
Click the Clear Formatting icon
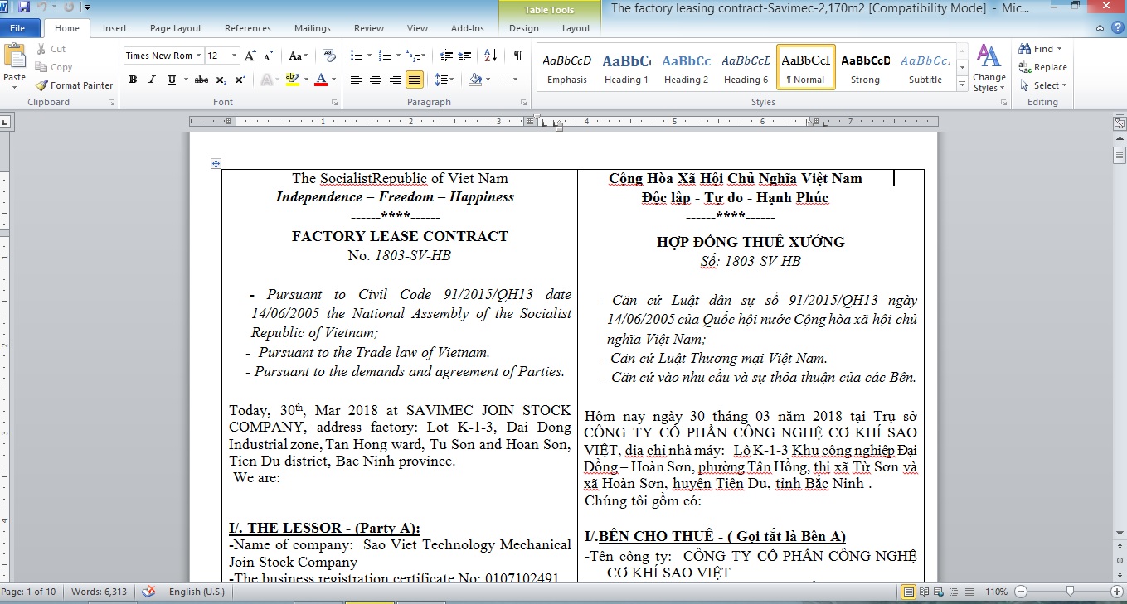coord(328,56)
